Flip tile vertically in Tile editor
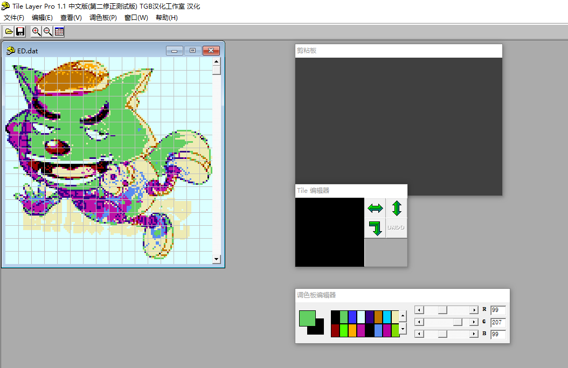Screen dimensions: 568x368 (397, 209)
